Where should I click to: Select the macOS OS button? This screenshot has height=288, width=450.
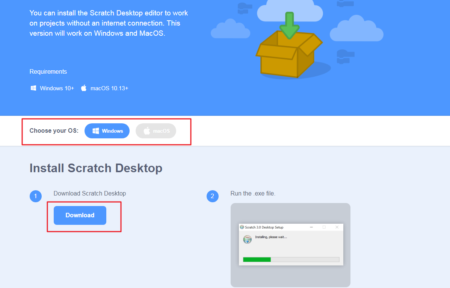click(x=156, y=131)
